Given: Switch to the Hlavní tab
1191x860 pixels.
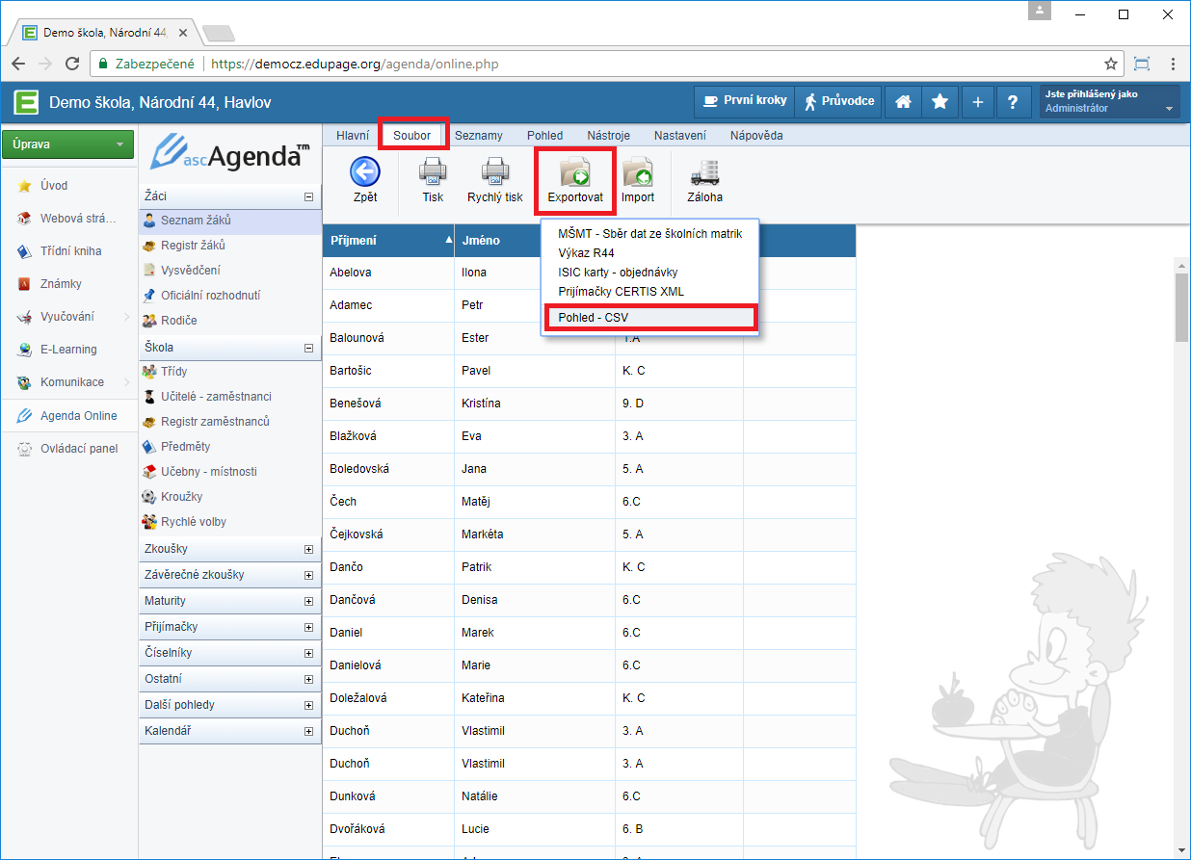Looking at the screenshot, I should coord(353,136).
